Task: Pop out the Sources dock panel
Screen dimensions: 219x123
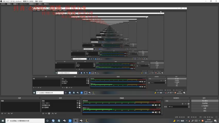Action: 80,98
